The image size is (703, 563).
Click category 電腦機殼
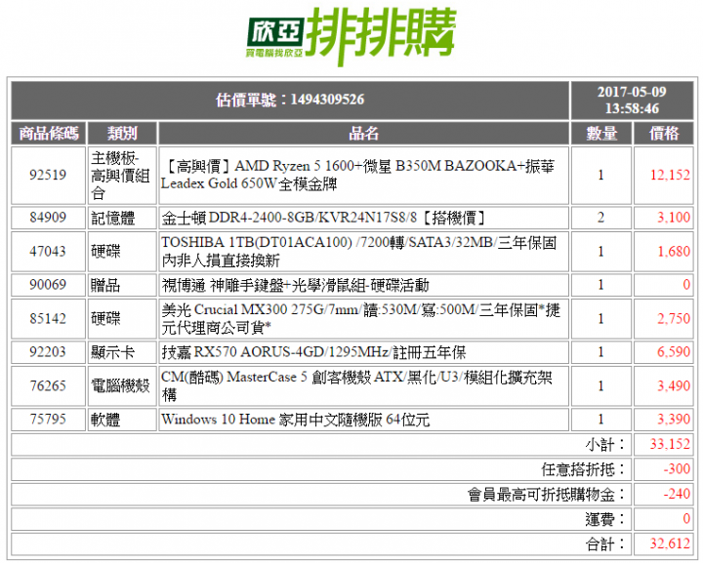point(120,385)
